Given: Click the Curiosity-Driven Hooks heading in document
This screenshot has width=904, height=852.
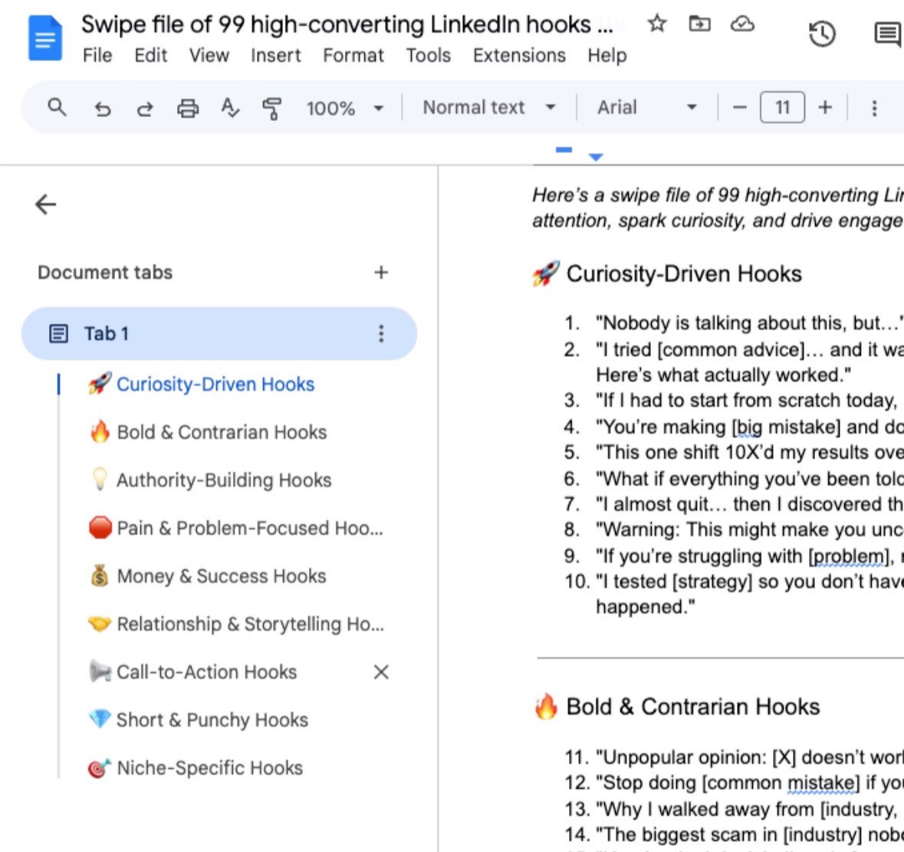Looking at the screenshot, I should [x=684, y=274].
